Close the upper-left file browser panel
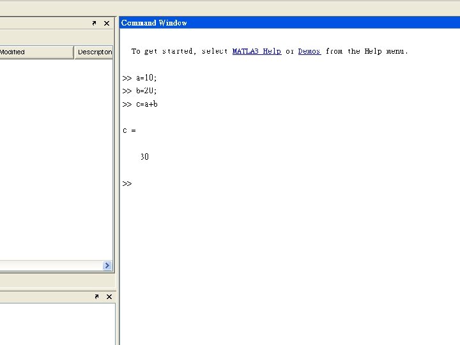This screenshot has width=460, height=345. pyautogui.click(x=107, y=23)
